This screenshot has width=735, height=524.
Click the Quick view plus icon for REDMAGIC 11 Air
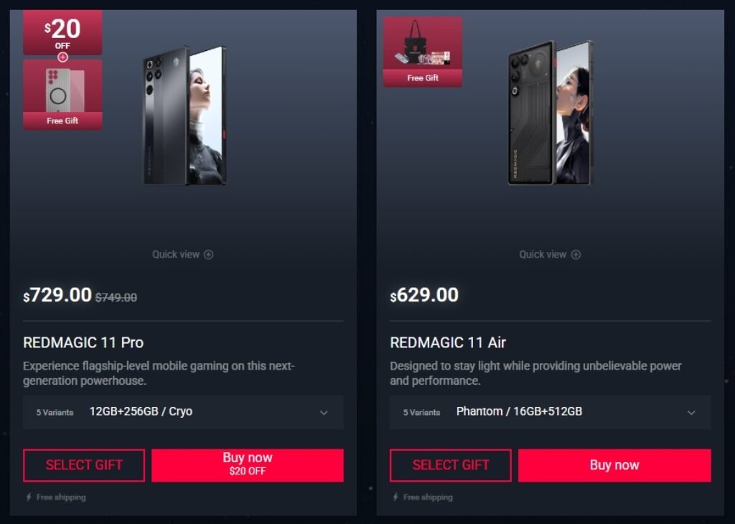pyautogui.click(x=576, y=255)
